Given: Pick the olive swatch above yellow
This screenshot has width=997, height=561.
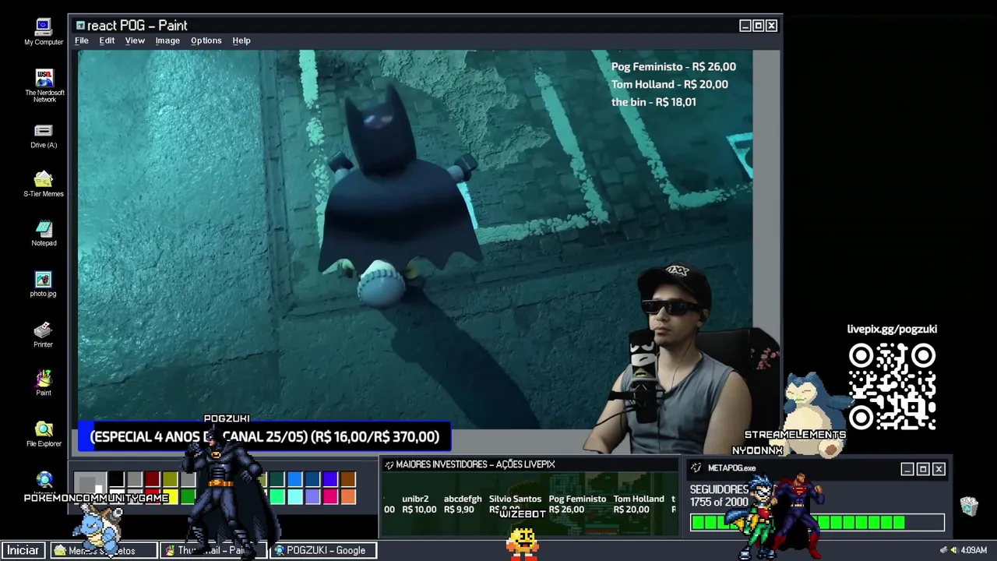Looking at the screenshot, I should (170, 480).
